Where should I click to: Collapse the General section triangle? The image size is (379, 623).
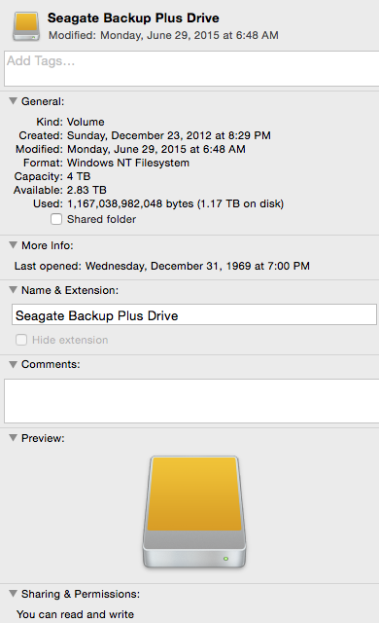click(x=13, y=101)
